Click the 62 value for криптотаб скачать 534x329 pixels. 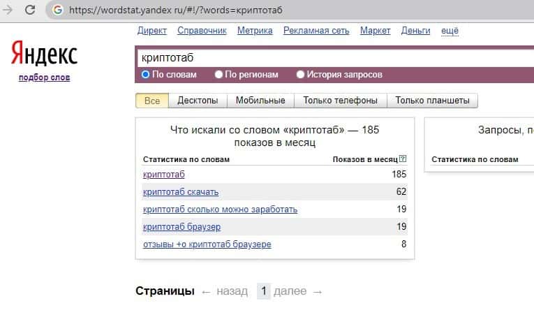[x=401, y=191]
